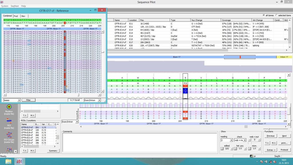Click the jsi user icon in status bar
Screen dimensions: 293x165
click(251, 156)
